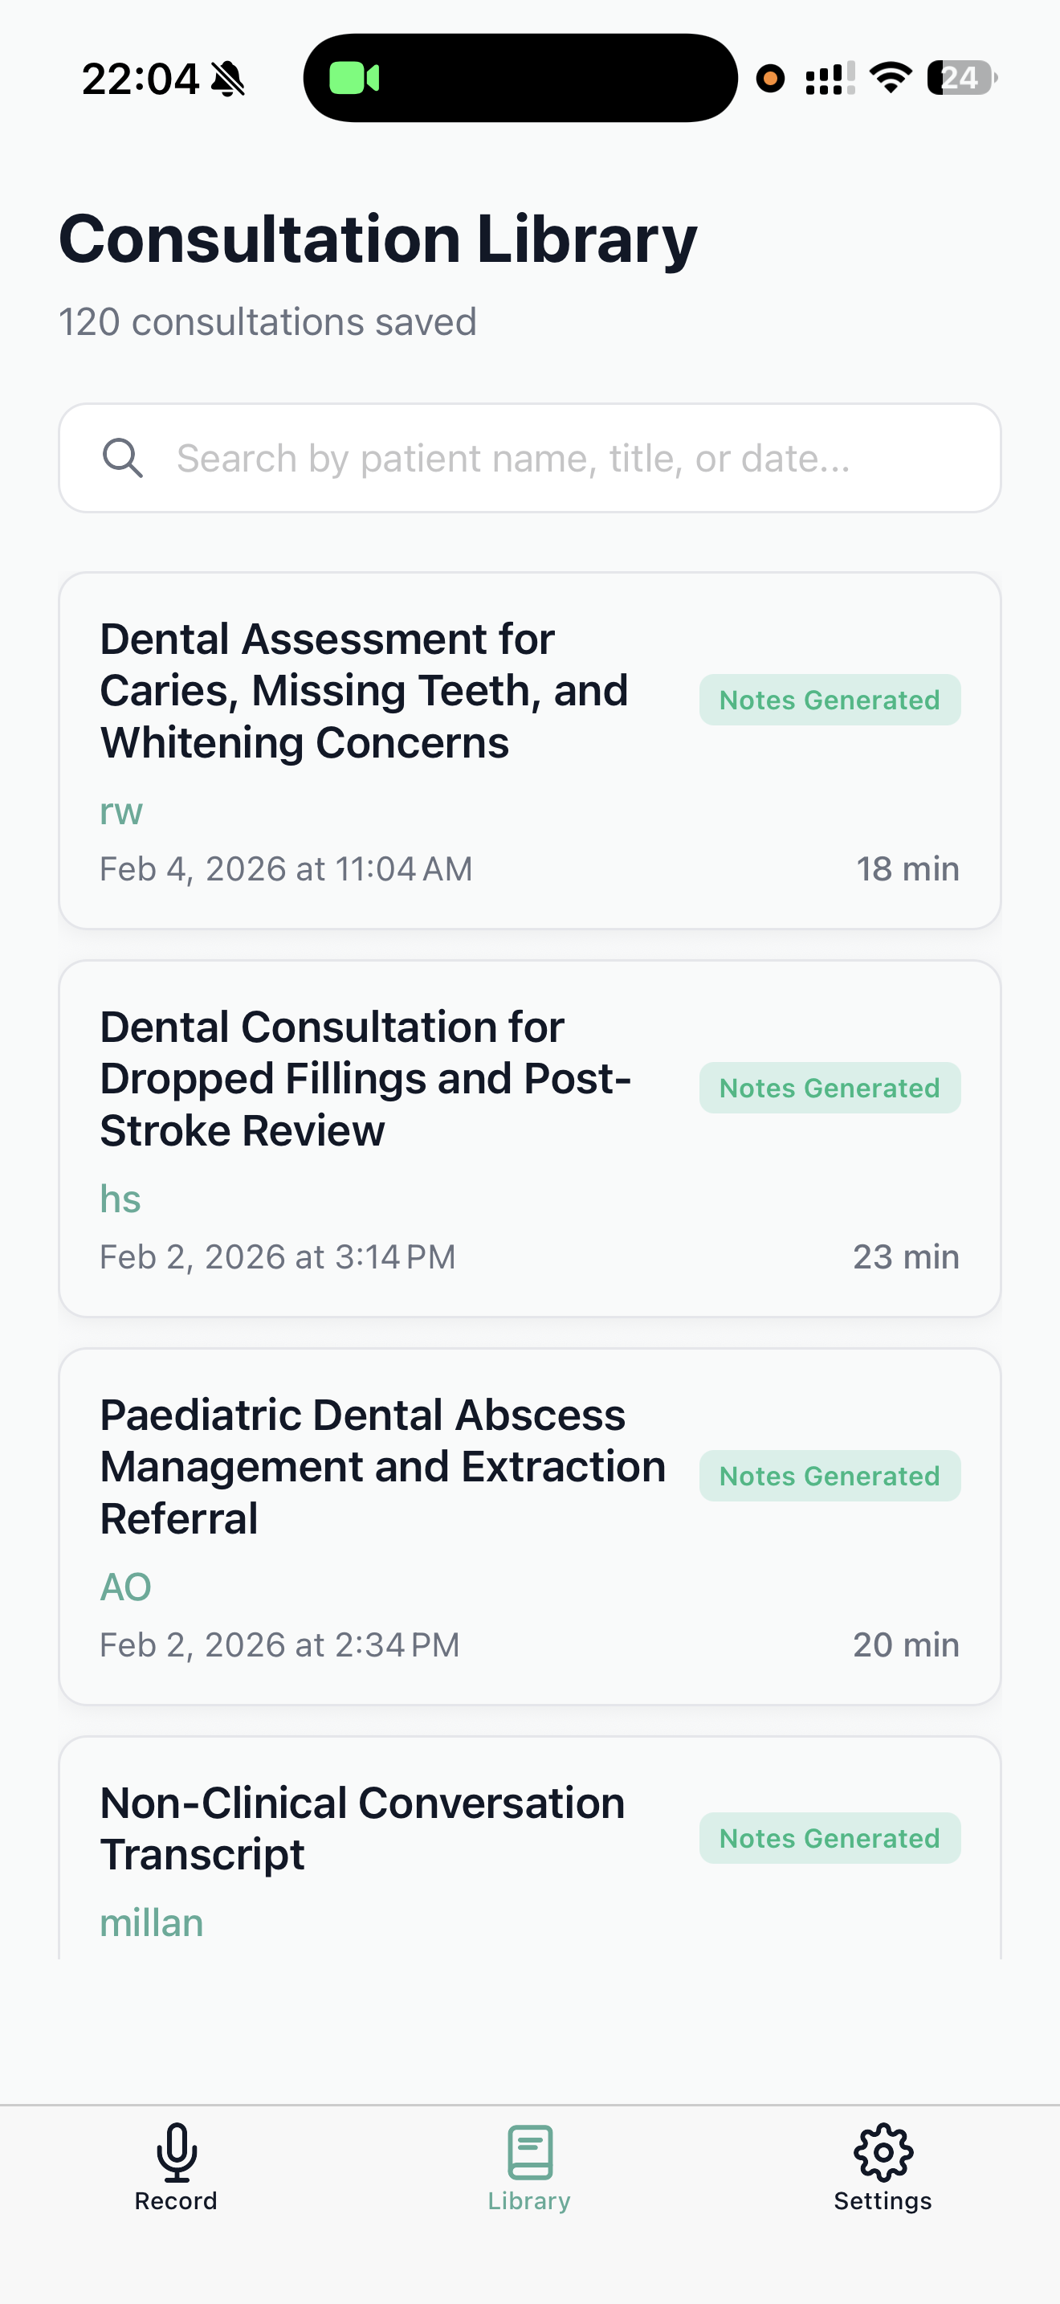The width and height of the screenshot is (1060, 2304).
Task: Tap the Record microphone icon
Action: pyautogui.click(x=176, y=2151)
